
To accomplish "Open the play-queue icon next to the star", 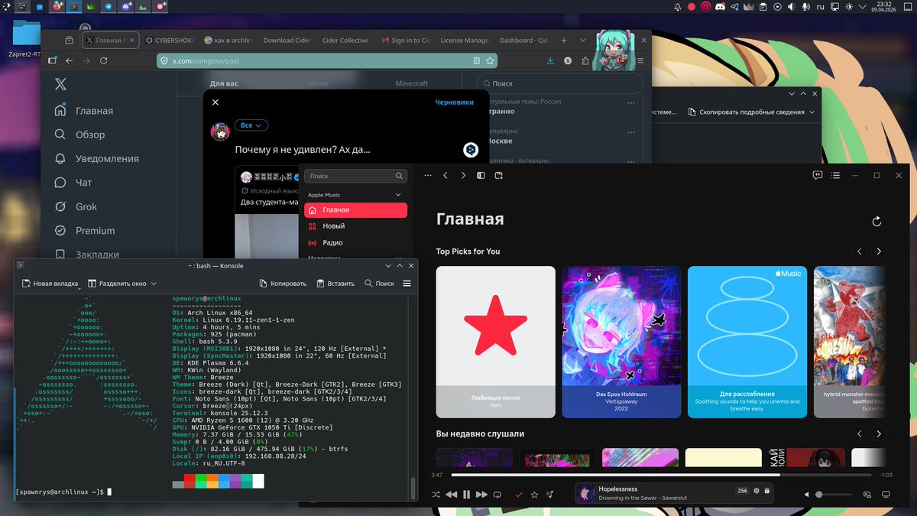I will [x=550, y=495].
